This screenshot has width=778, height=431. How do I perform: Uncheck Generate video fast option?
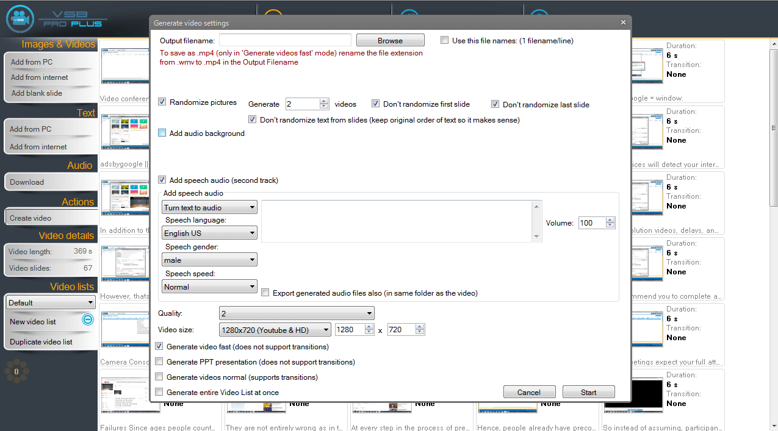[x=159, y=346]
